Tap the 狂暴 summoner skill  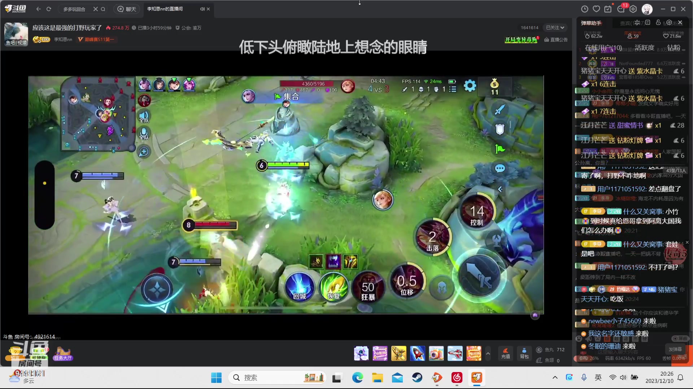tap(368, 287)
